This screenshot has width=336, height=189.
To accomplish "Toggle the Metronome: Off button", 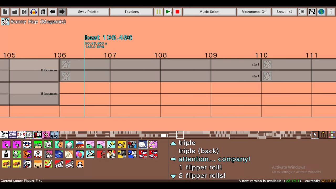I will (254, 12).
